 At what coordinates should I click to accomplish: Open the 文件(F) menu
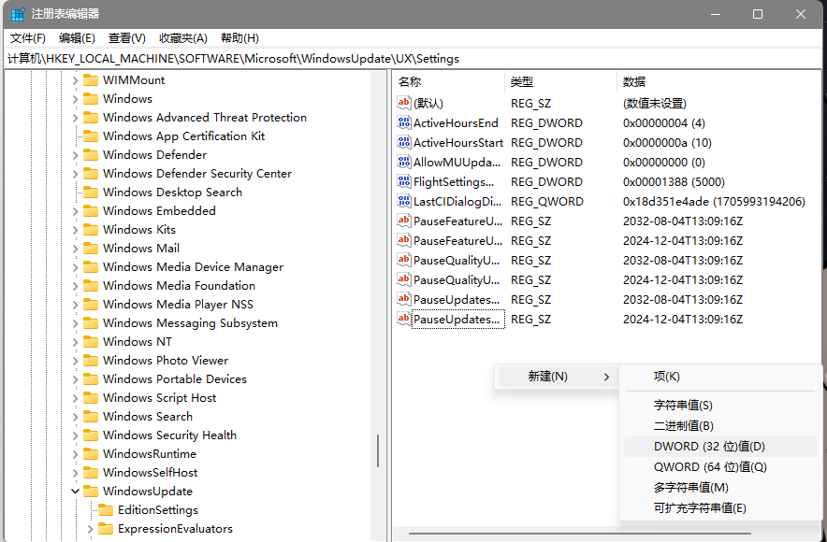pyautogui.click(x=28, y=38)
